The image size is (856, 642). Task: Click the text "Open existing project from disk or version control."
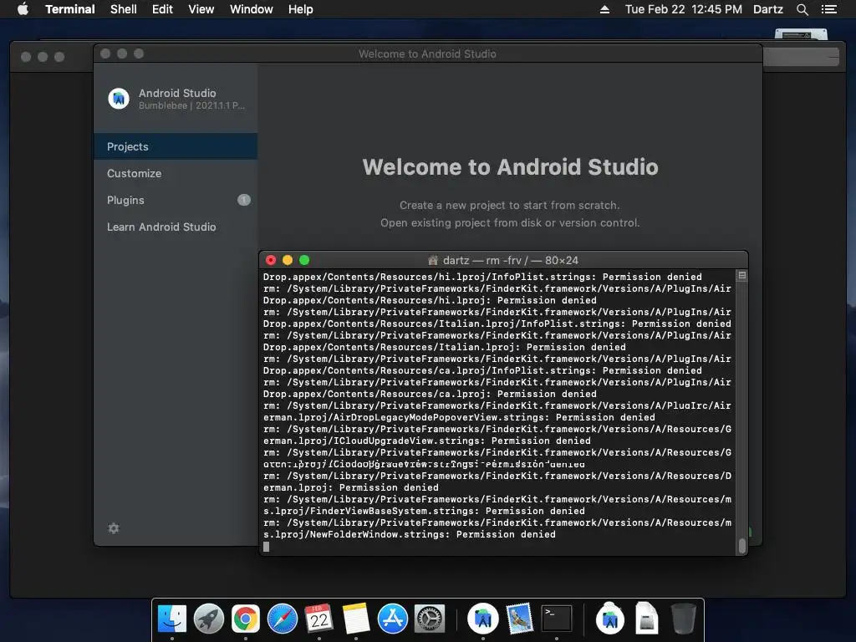[510, 222]
